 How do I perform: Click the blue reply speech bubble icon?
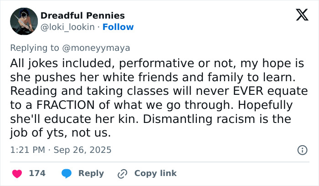point(67,174)
